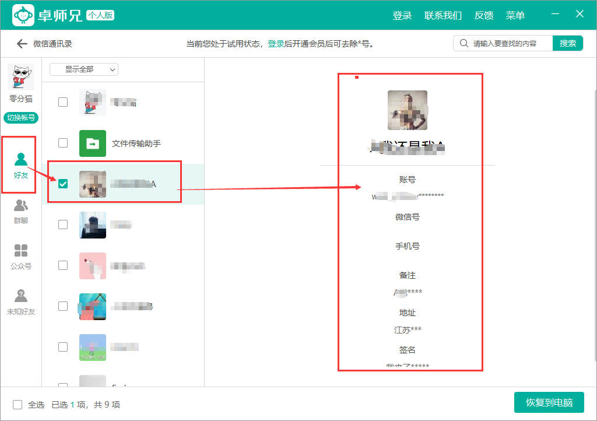Check the box beside pink avatar contact
This screenshot has height=421, width=597.
63,265
